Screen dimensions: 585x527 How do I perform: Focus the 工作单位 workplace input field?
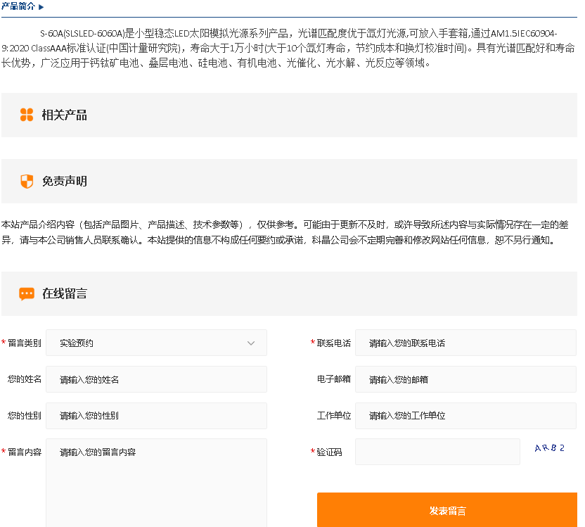tap(465, 416)
